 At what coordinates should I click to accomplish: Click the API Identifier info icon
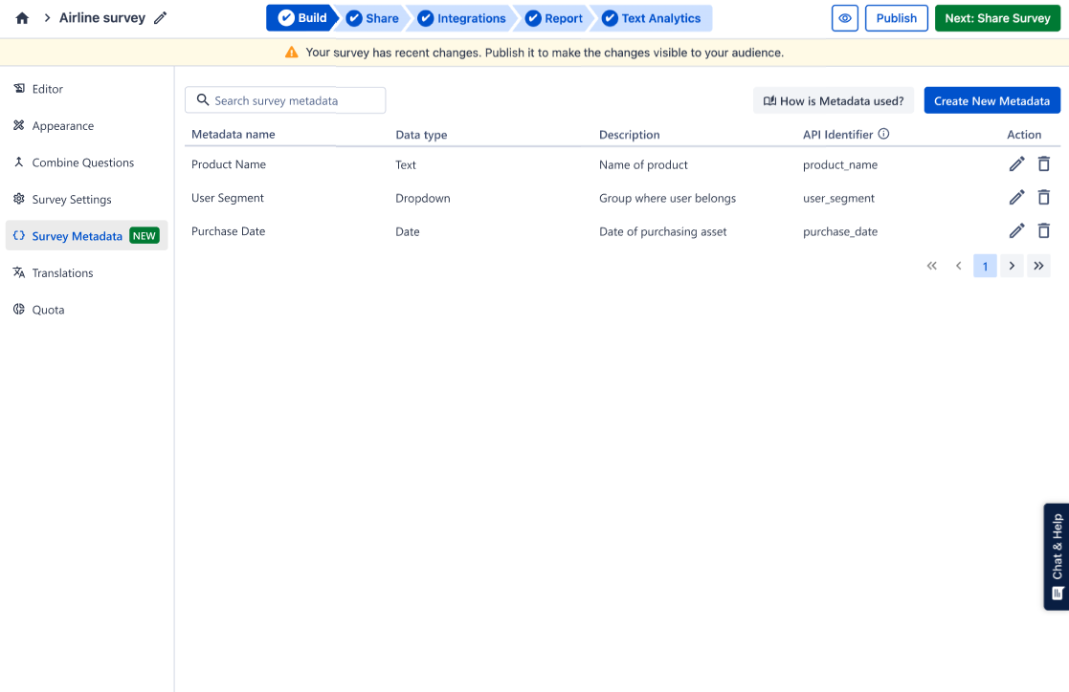pos(883,135)
